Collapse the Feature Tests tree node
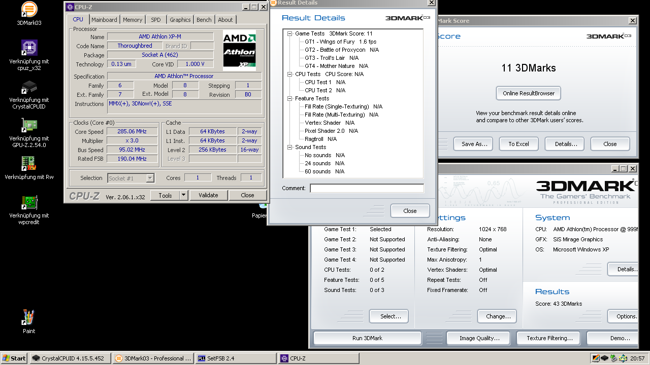The image size is (650, 365). (289, 98)
